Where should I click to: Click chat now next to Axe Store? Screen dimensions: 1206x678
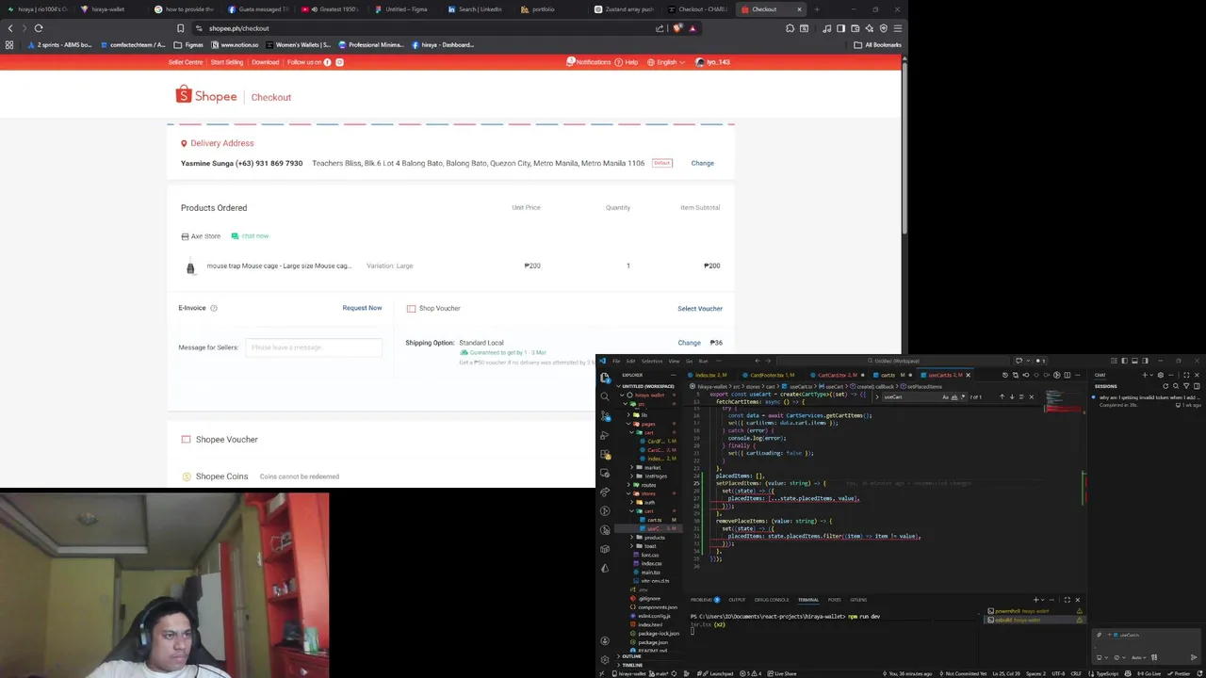point(250,236)
